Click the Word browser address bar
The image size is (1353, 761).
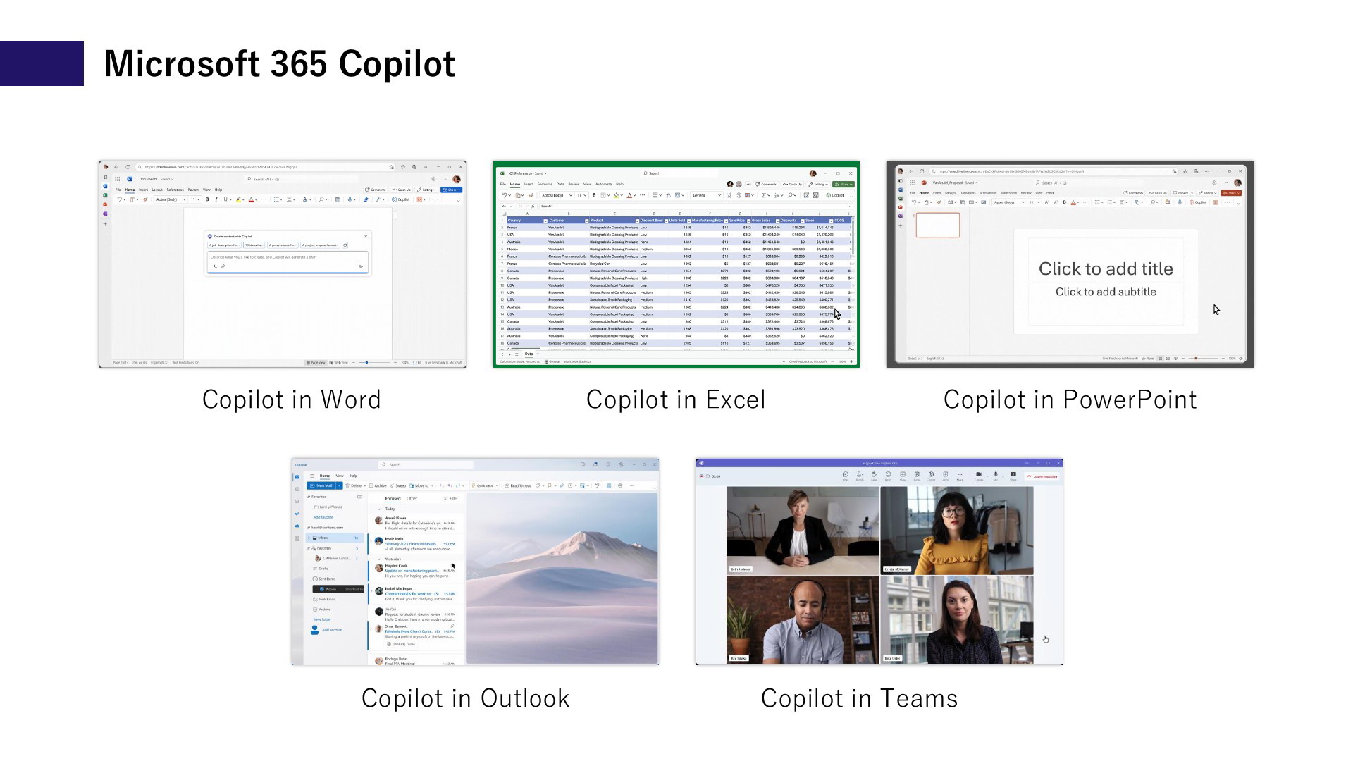[266, 167]
